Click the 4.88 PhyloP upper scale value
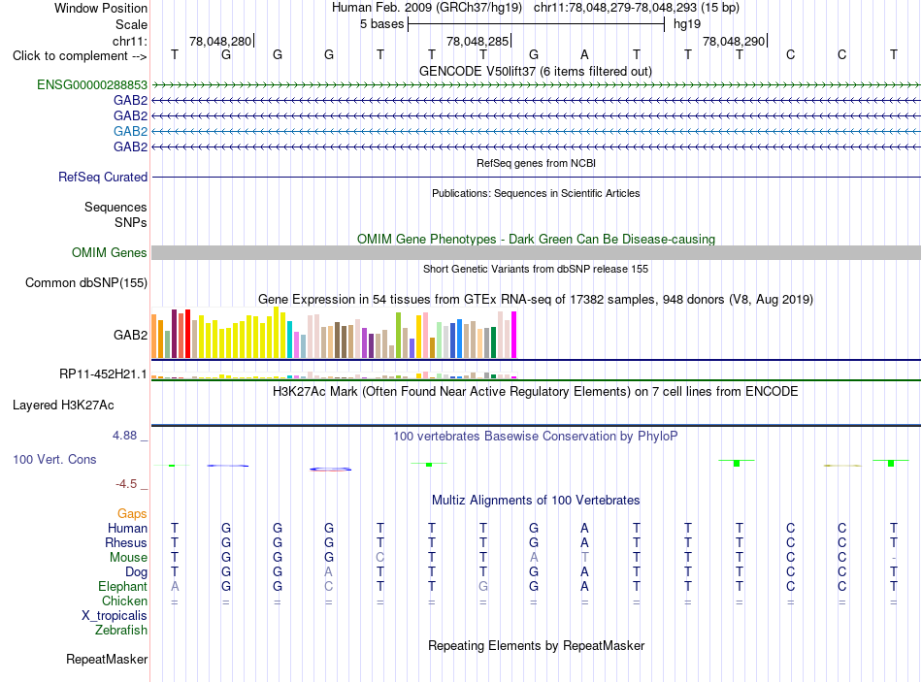Image resolution: width=922 pixels, height=682 pixels. [x=124, y=436]
